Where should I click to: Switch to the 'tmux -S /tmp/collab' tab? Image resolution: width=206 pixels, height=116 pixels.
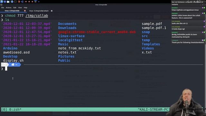12,11
